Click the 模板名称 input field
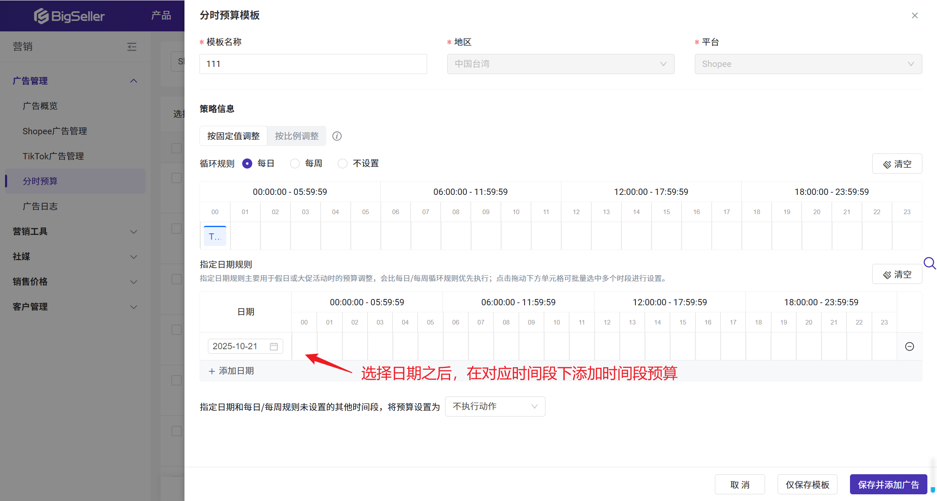 click(313, 64)
